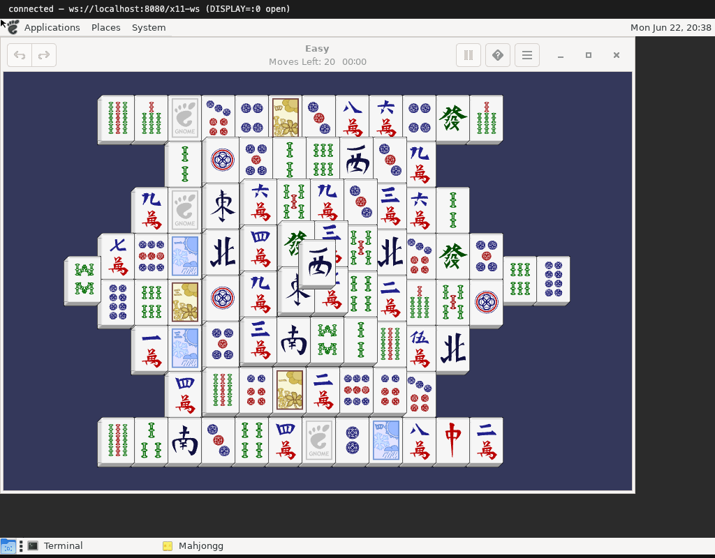715x558 pixels.
Task: Select the green dragon 發 tile in the top row
Action: tap(452, 118)
